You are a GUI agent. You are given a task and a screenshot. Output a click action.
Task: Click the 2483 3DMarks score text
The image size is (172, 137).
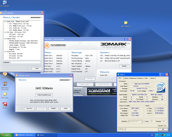(x=44, y=88)
